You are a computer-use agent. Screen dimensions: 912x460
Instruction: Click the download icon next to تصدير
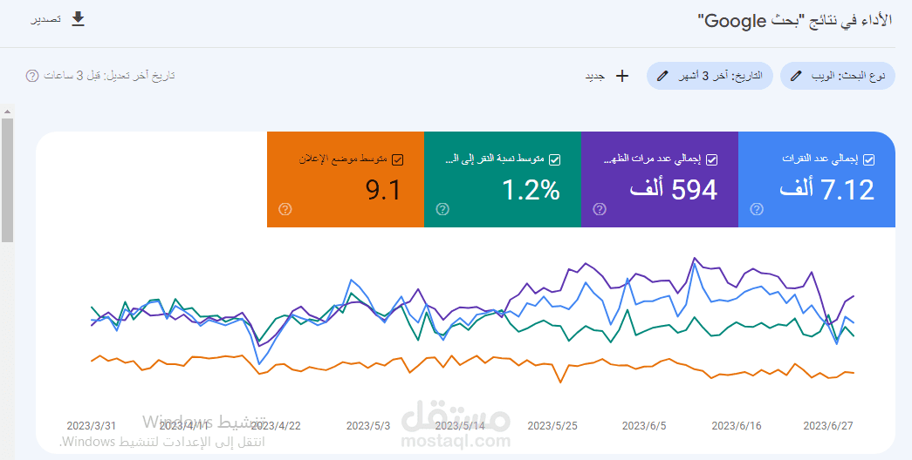(x=78, y=18)
